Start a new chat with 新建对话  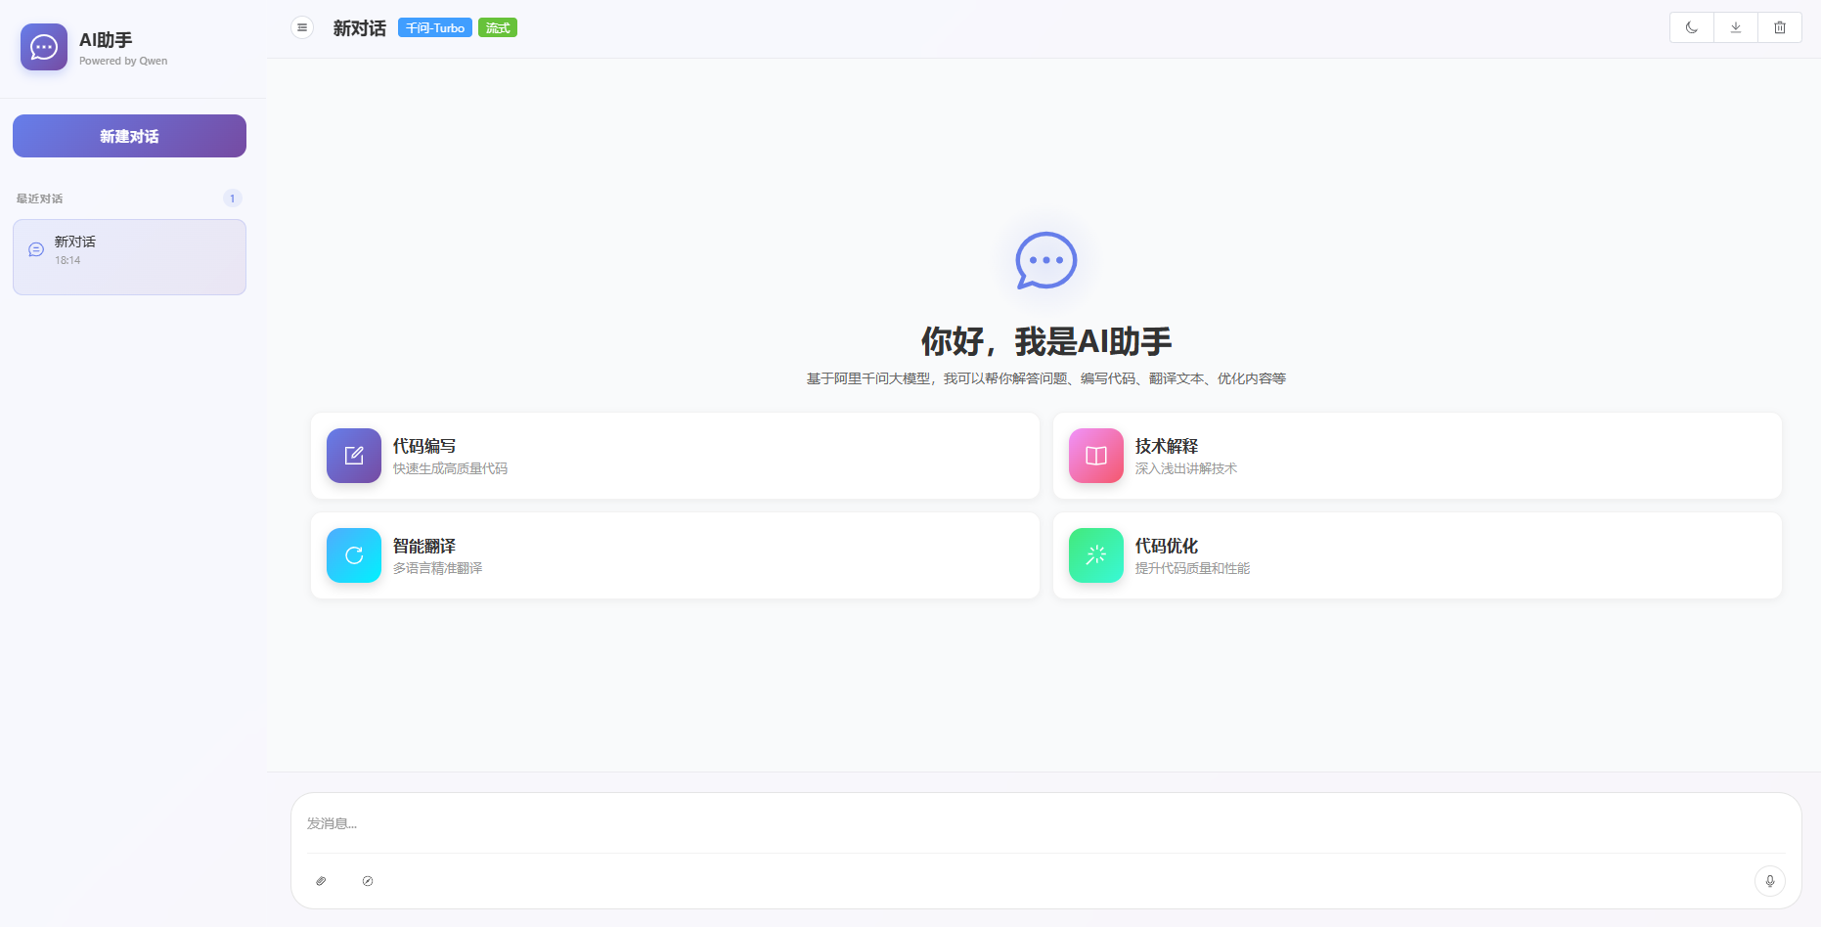click(x=128, y=136)
